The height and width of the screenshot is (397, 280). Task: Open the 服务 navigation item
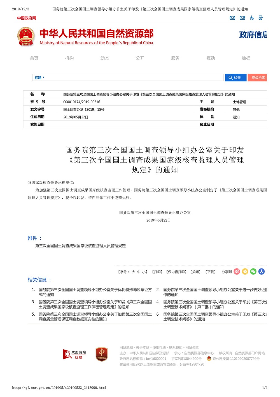tap(175, 58)
